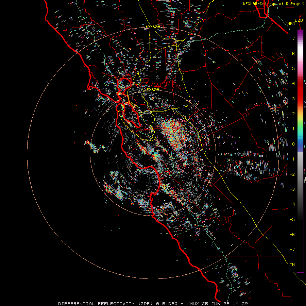
Task: Click the "KMUX" radar station identifier
Action: pyautogui.click(x=193, y=304)
